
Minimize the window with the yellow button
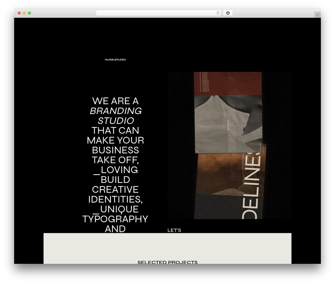pyautogui.click(x=24, y=13)
